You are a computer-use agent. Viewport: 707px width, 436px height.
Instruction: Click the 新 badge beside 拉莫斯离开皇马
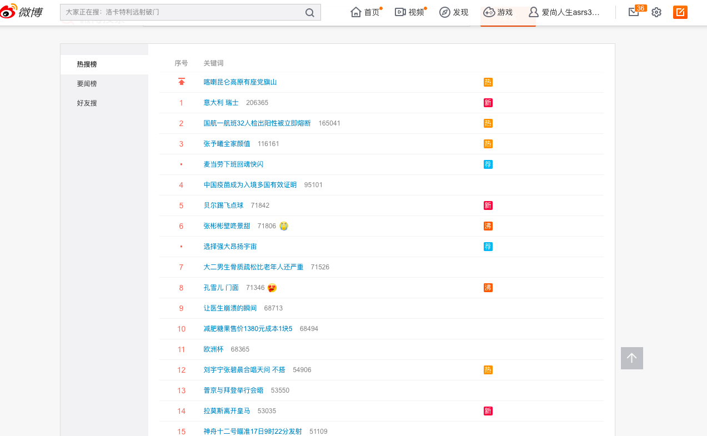pos(488,411)
